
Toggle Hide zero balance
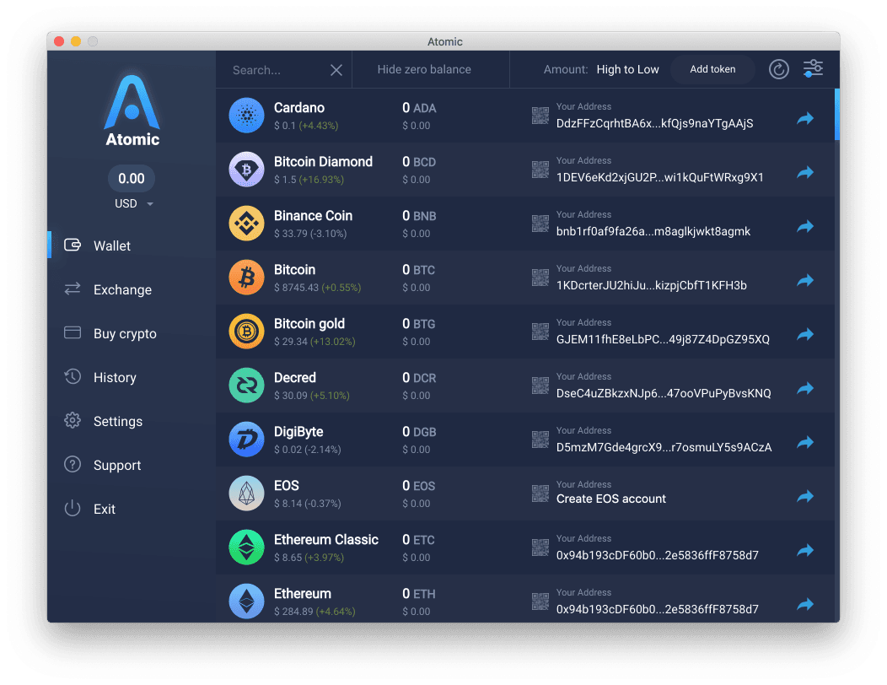pos(424,69)
